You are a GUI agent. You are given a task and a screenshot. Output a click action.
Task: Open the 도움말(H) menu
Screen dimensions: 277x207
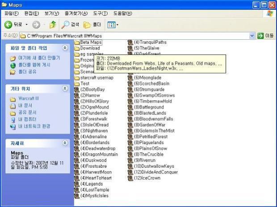point(122,13)
